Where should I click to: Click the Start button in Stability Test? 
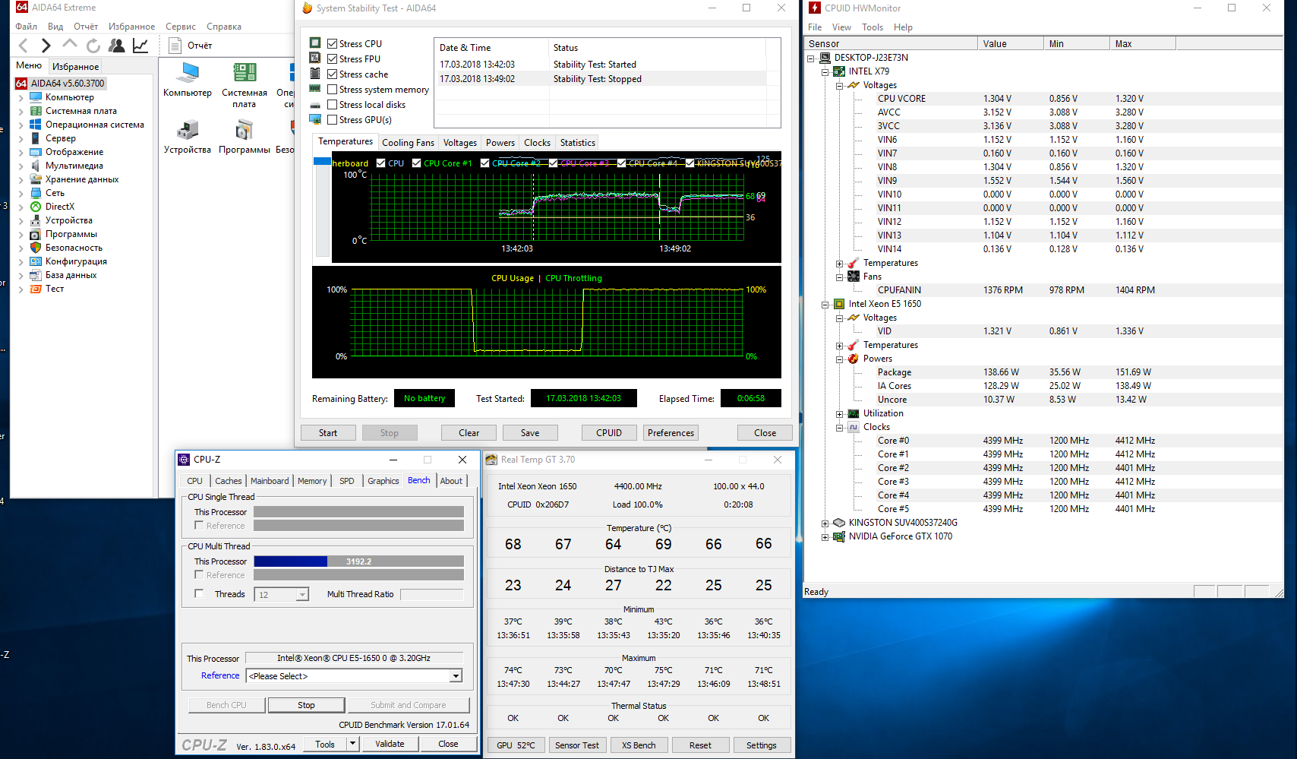[x=328, y=433]
